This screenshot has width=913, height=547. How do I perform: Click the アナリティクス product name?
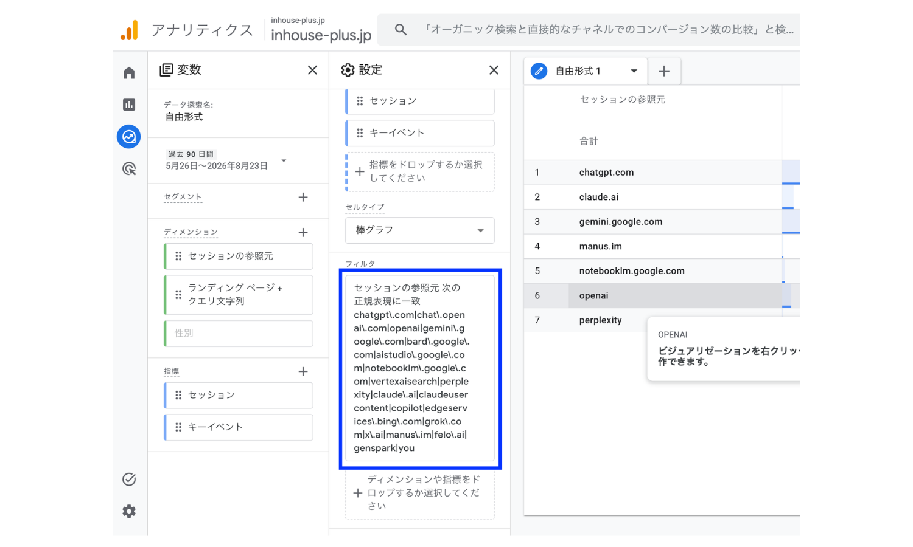[x=202, y=30]
